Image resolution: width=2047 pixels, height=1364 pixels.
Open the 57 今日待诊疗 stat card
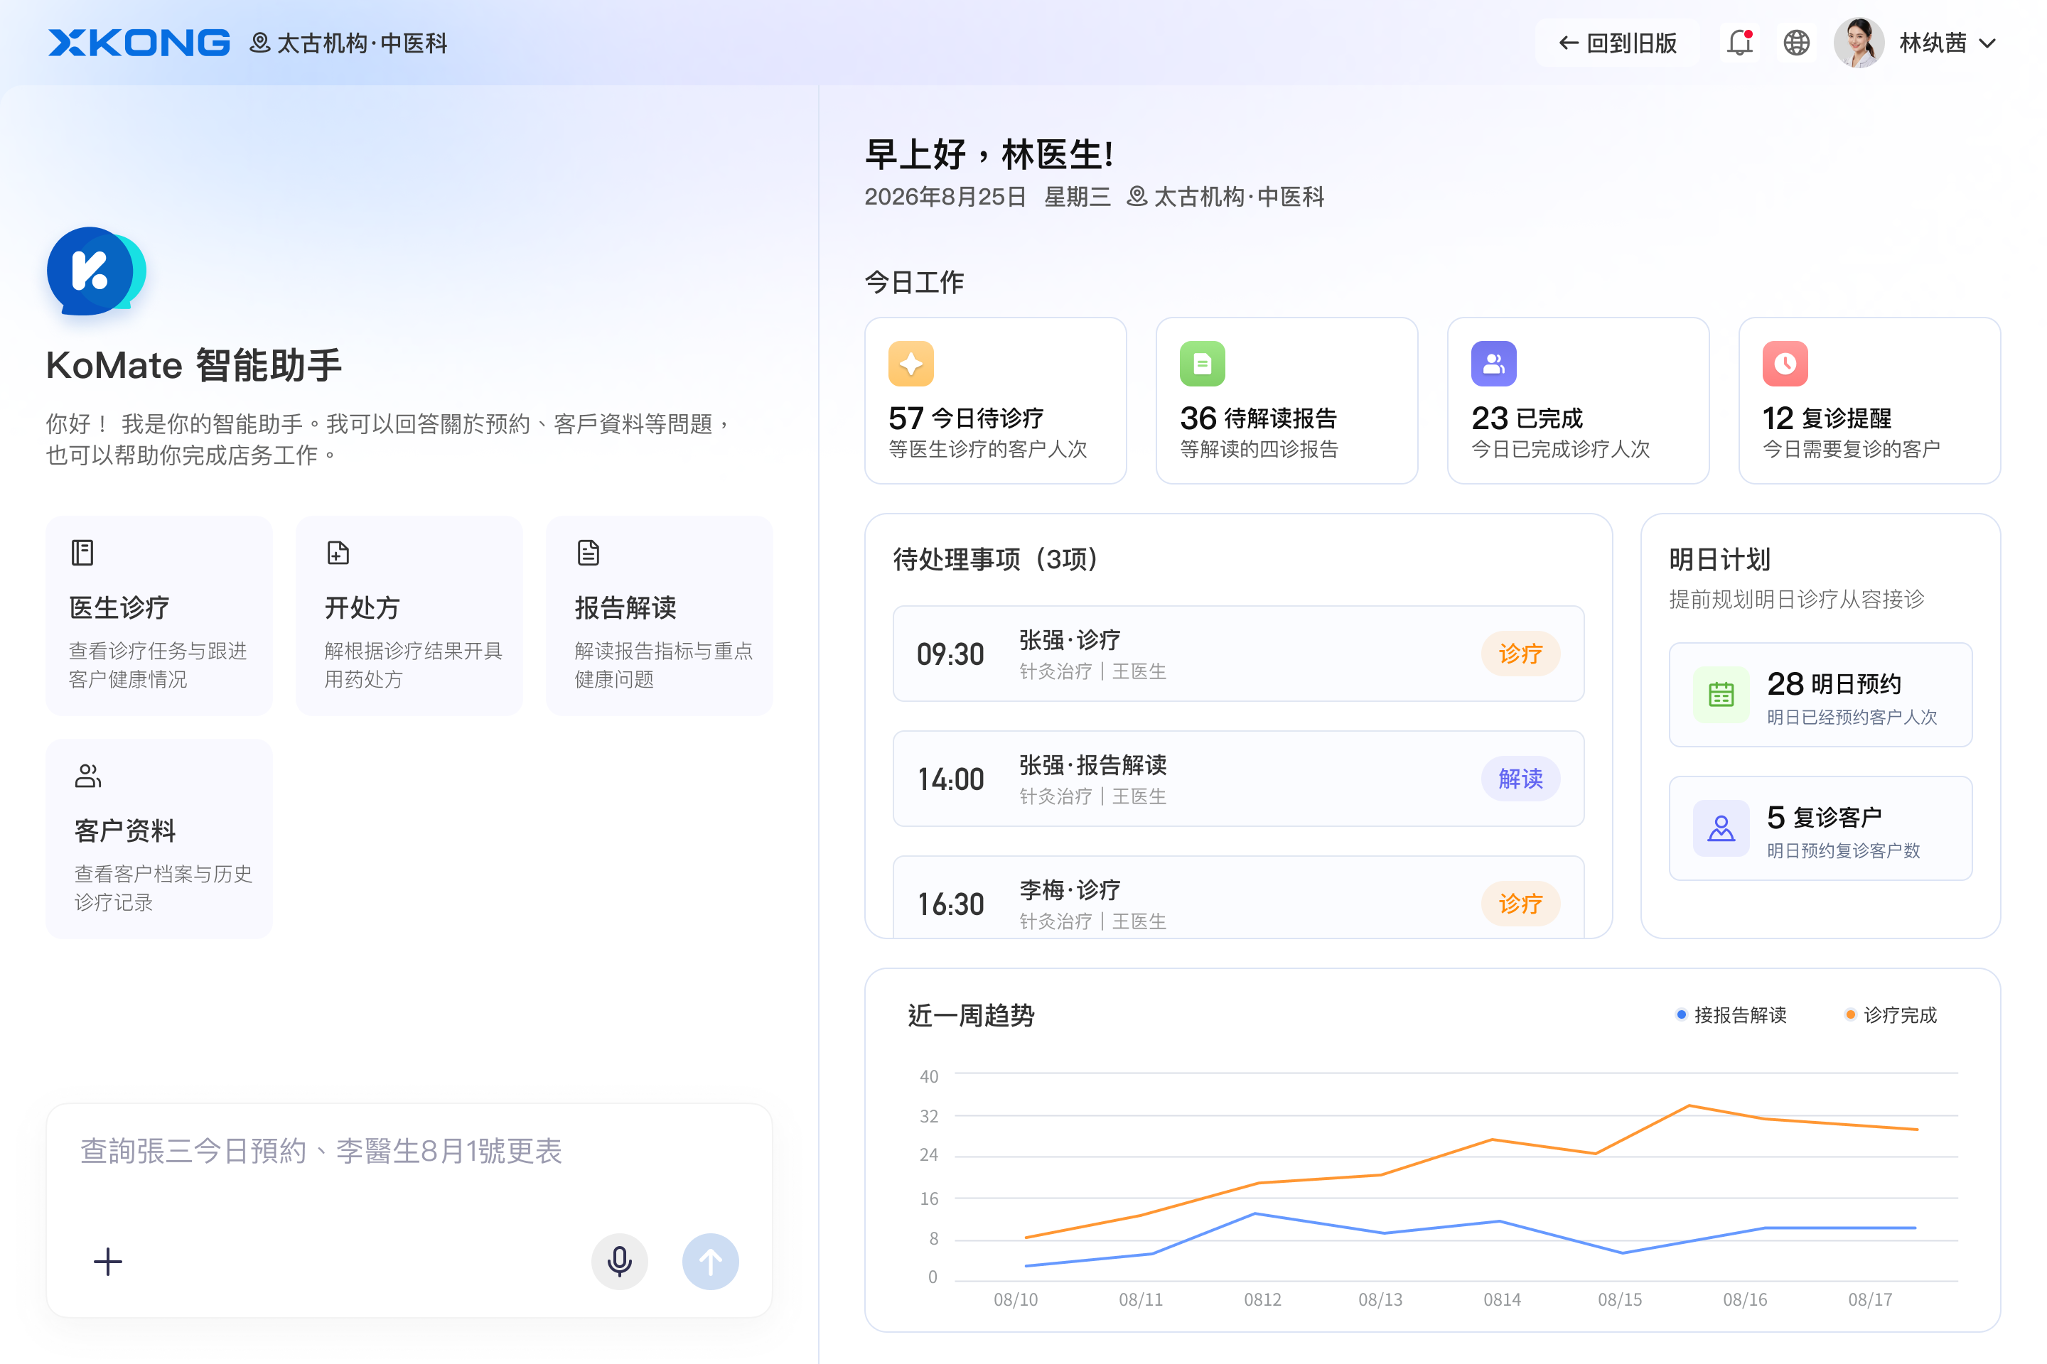pos(996,400)
